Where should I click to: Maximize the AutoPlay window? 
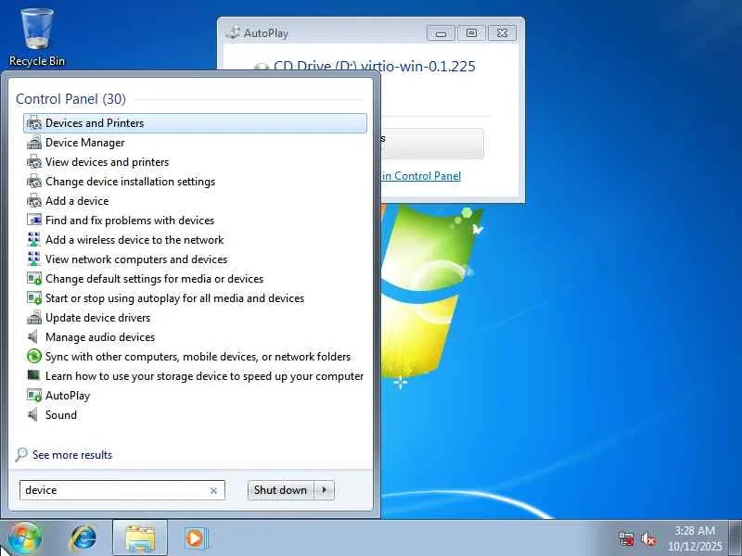471,33
